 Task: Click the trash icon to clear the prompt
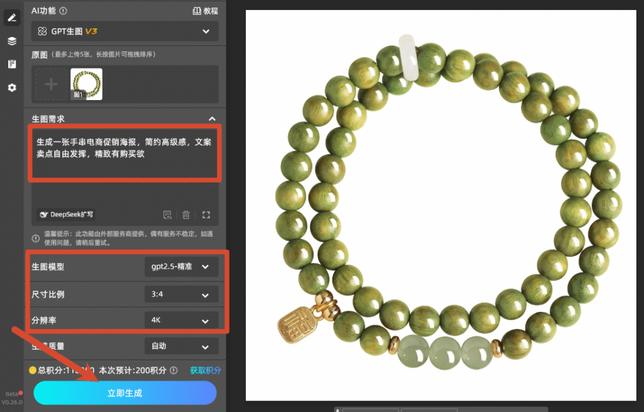pos(186,215)
